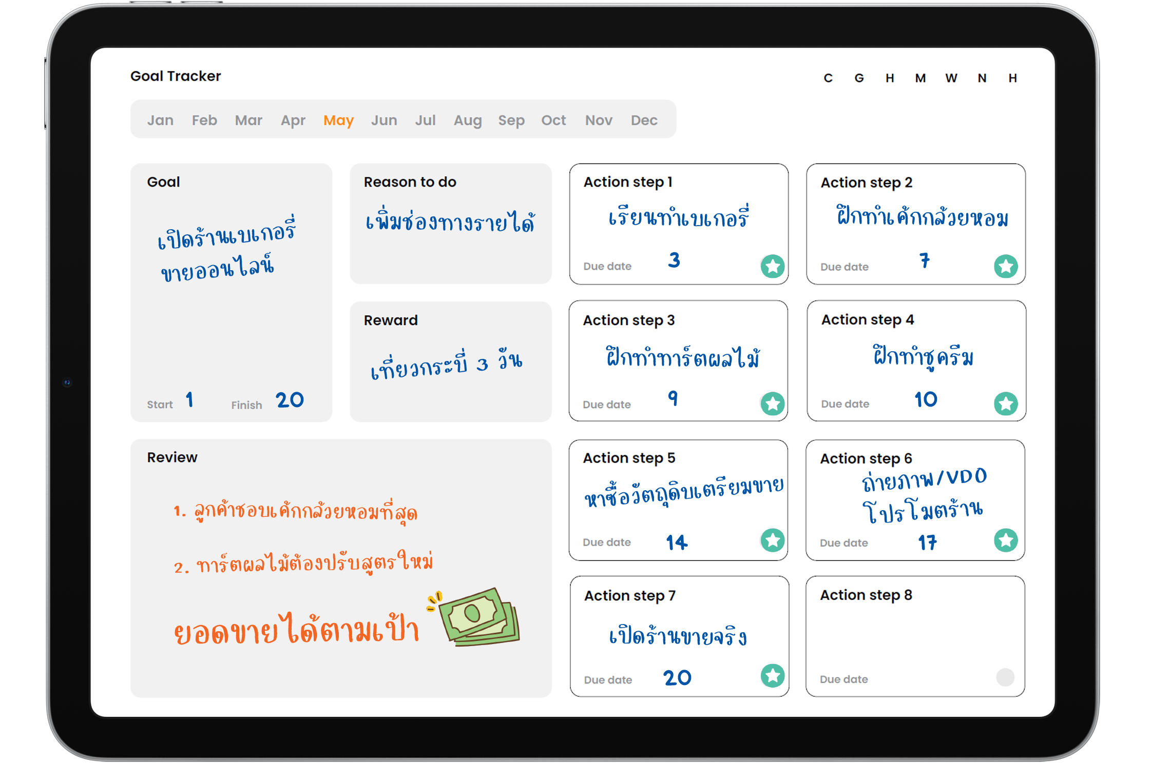This screenshot has width=1150, height=763.
Task: Toggle the star on Action step 3
Action: pos(772,404)
